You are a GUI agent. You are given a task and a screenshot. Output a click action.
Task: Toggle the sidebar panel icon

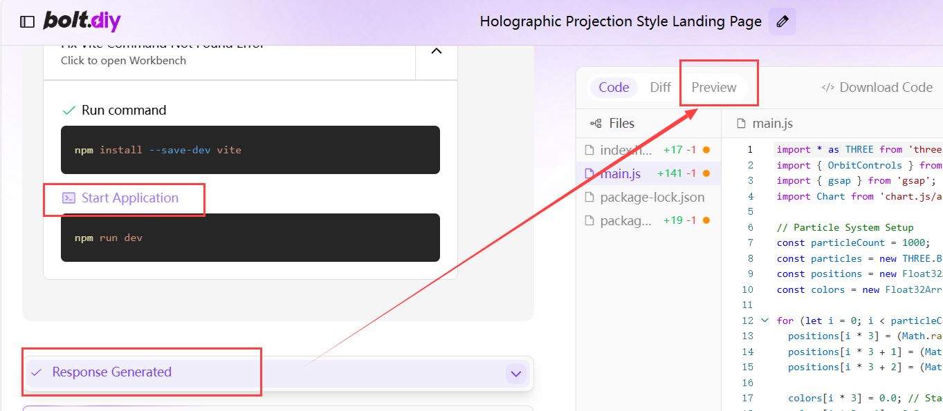pyautogui.click(x=27, y=21)
